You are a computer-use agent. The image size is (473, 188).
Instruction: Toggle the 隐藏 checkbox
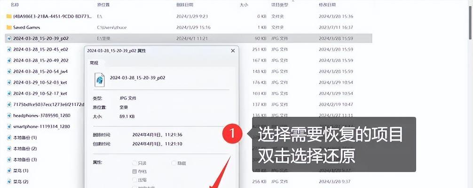[174, 163]
